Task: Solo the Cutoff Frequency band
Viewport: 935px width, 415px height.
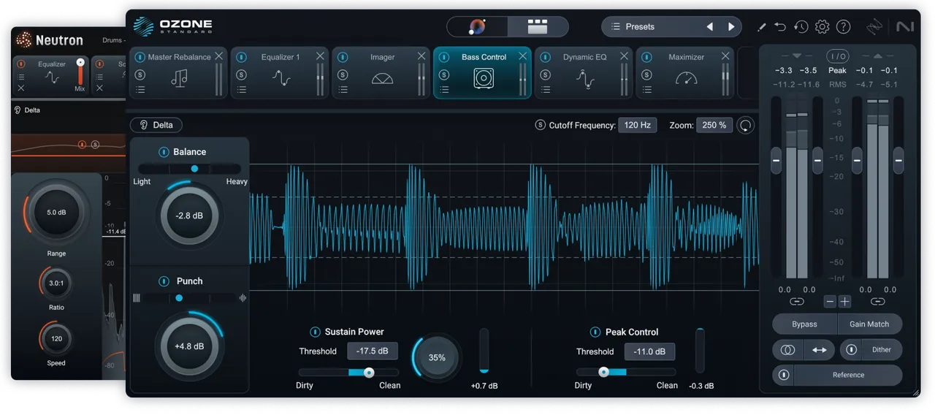Action: 540,125
